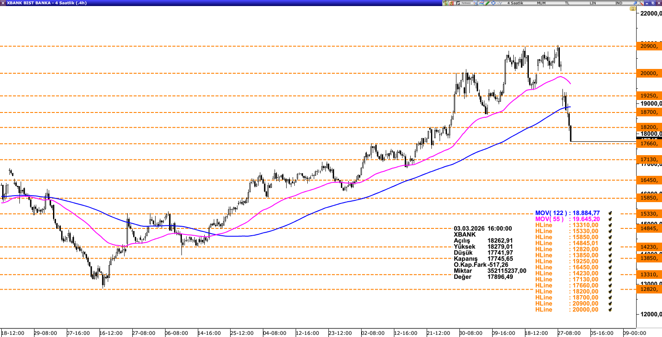The height and width of the screenshot is (337, 662).
Task: Select the IND toolbar option
Action: [618, 3]
